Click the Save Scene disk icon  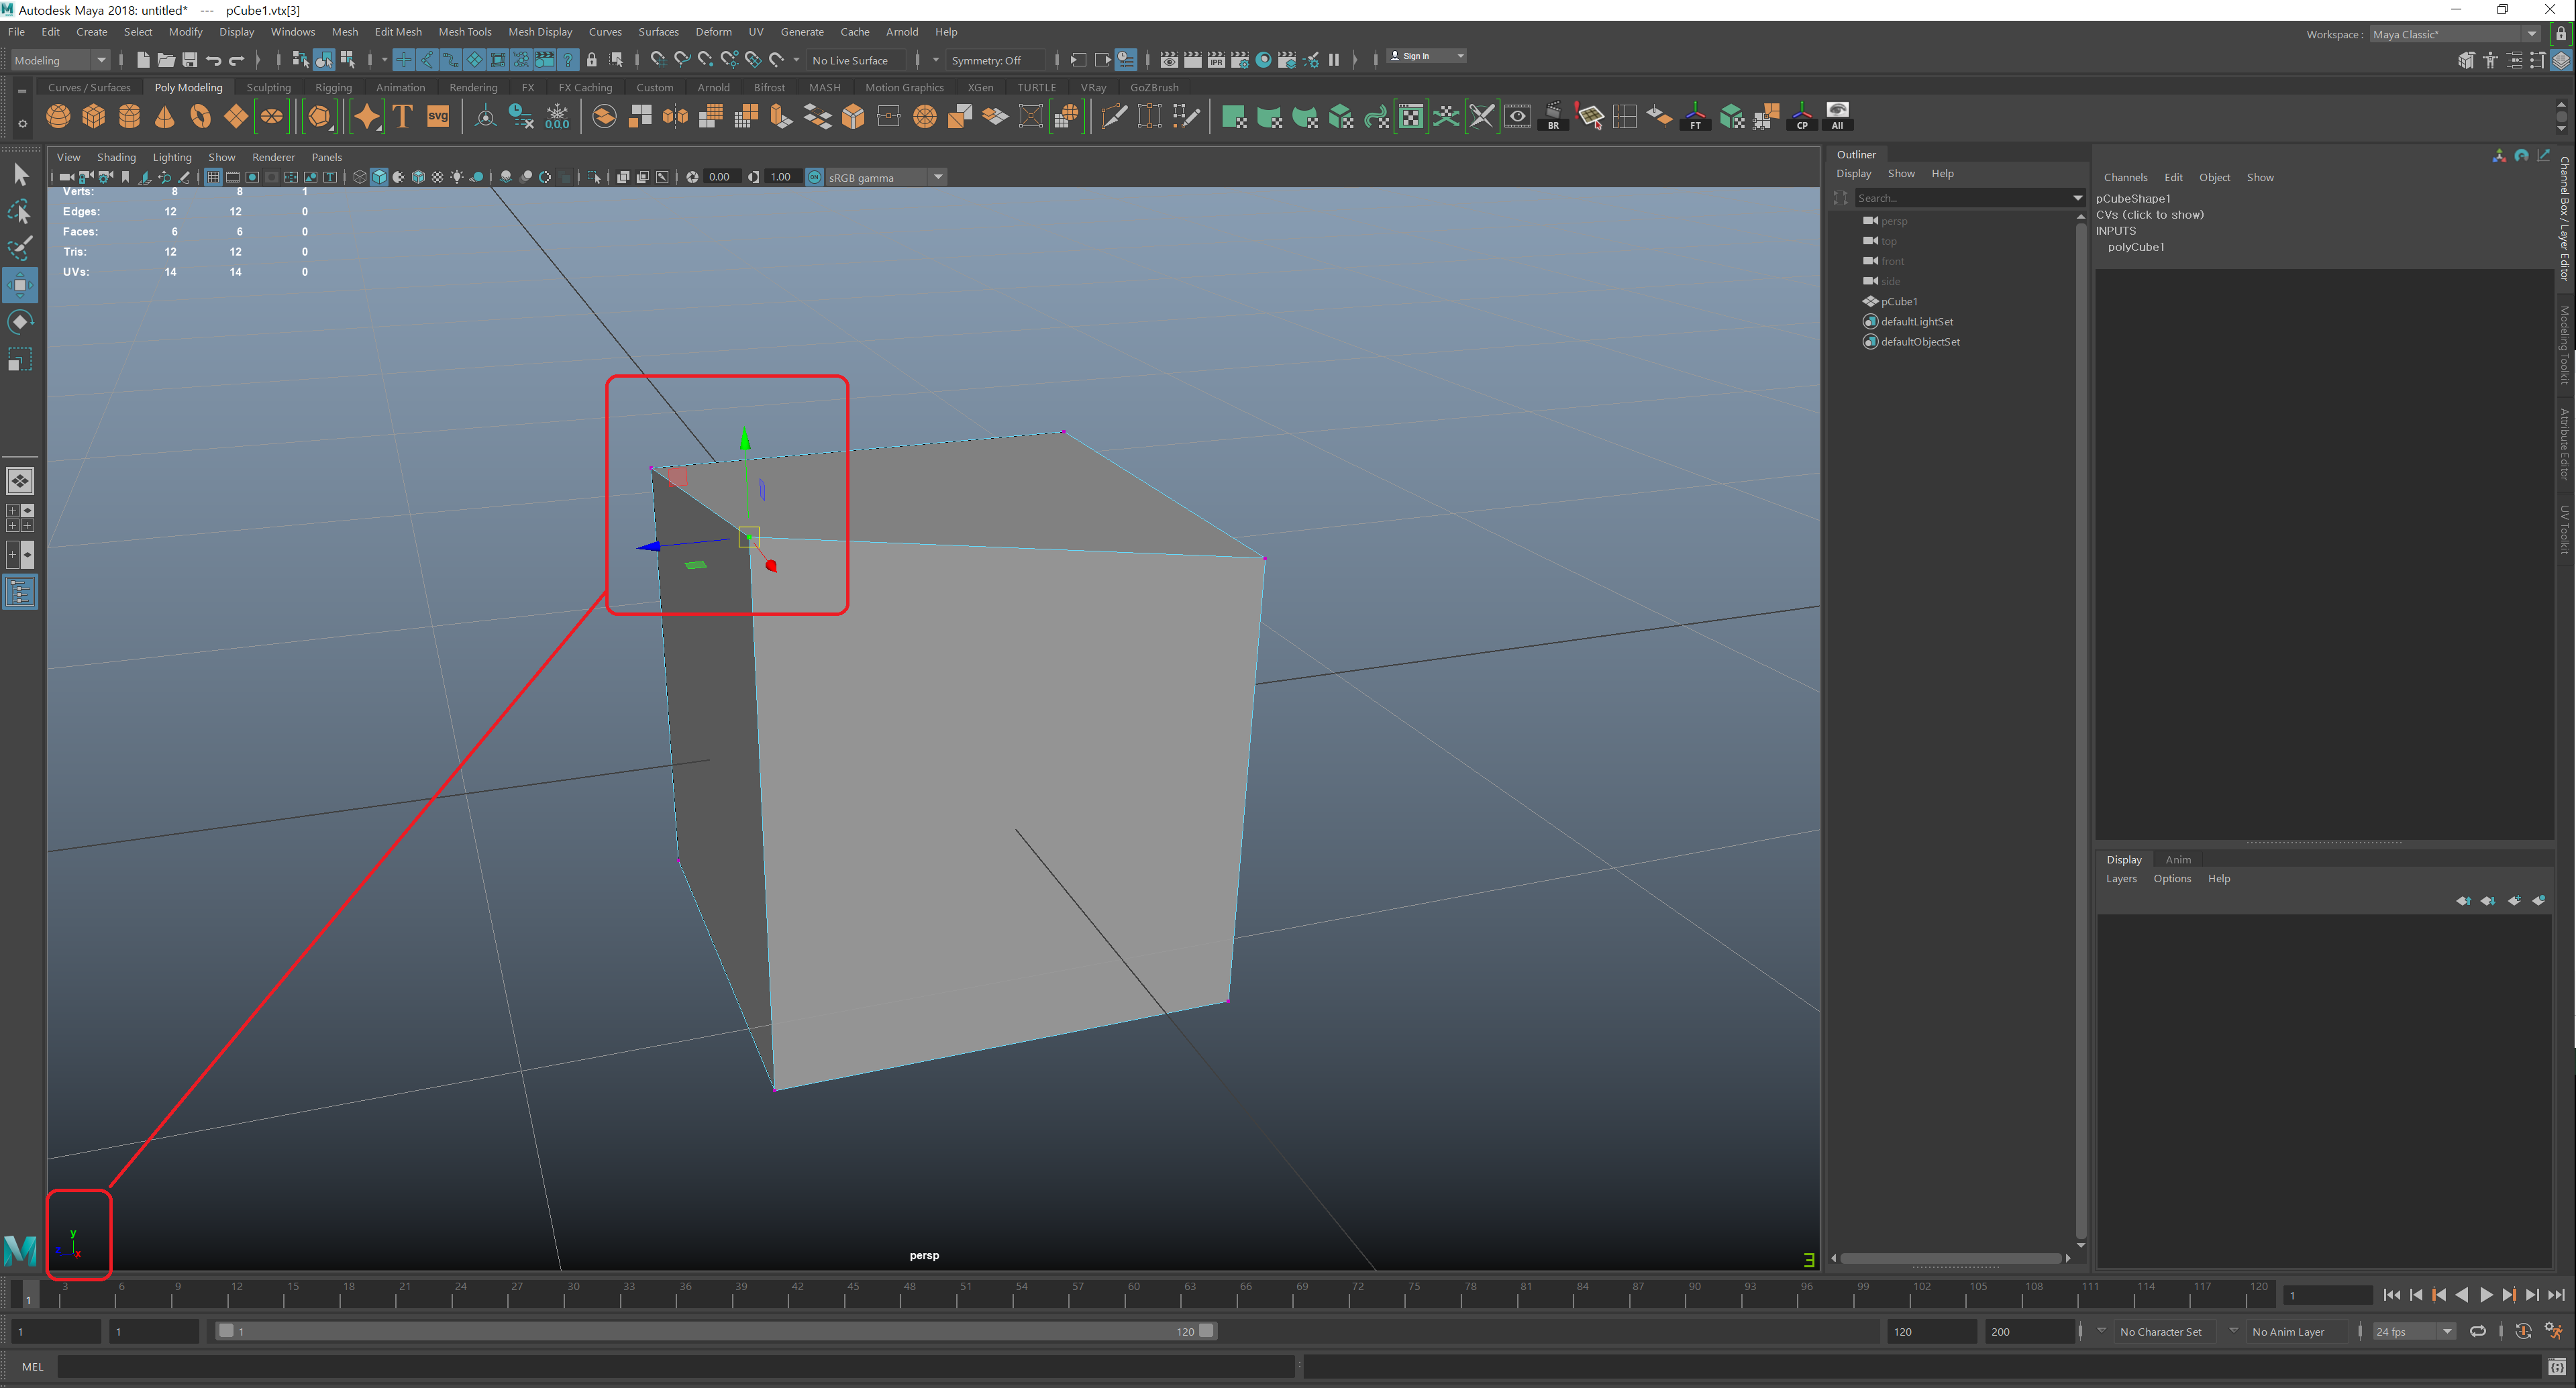coord(189,60)
